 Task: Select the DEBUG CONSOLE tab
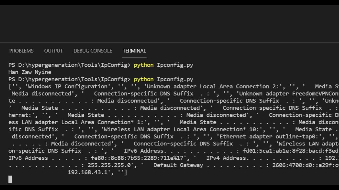click(93, 51)
